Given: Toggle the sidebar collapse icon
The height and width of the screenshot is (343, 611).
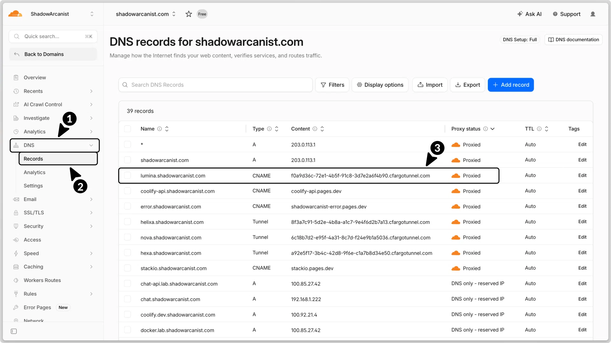Looking at the screenshot, I should point(14,331).
